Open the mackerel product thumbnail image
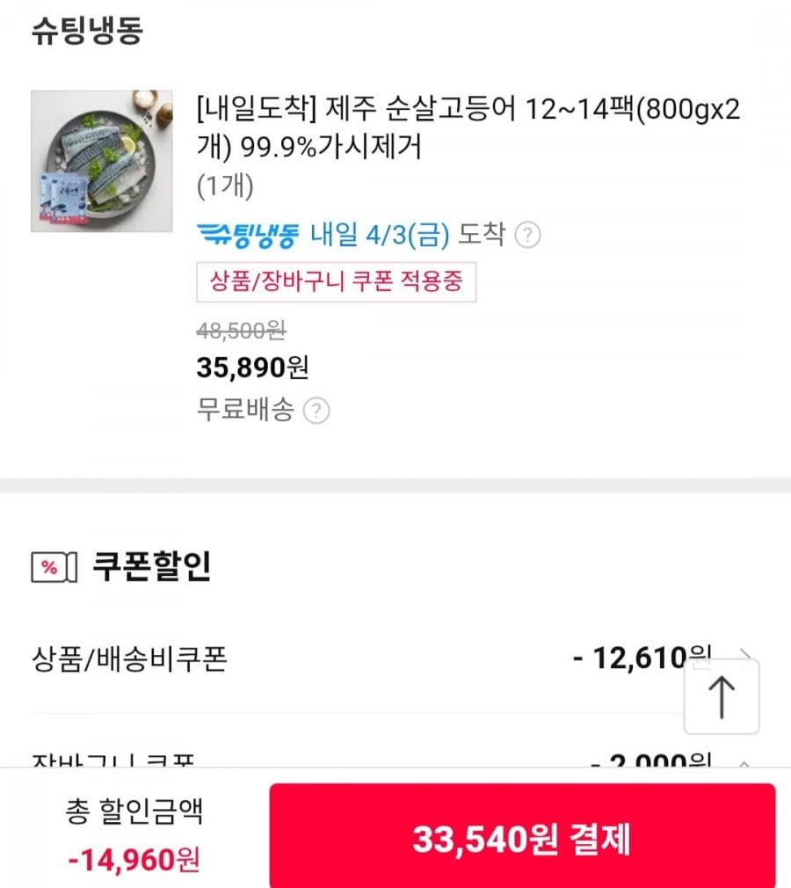Screen dimensions: 791x888 tap(102, 161)
